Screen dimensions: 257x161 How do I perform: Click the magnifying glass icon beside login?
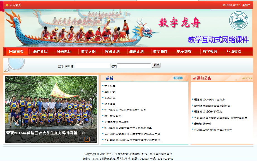tap(12, 65)
